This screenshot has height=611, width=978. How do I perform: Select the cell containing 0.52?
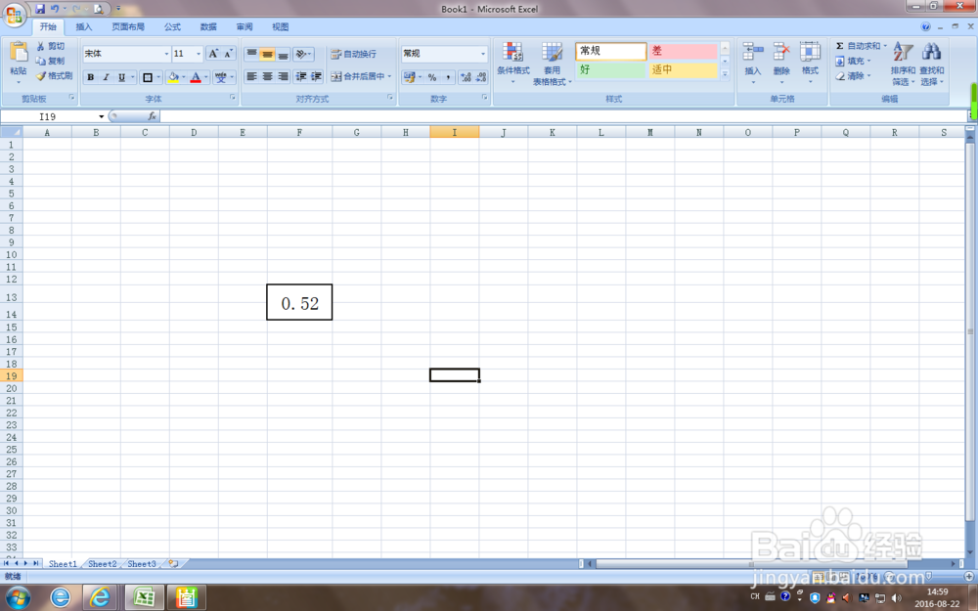pos(299,302)
